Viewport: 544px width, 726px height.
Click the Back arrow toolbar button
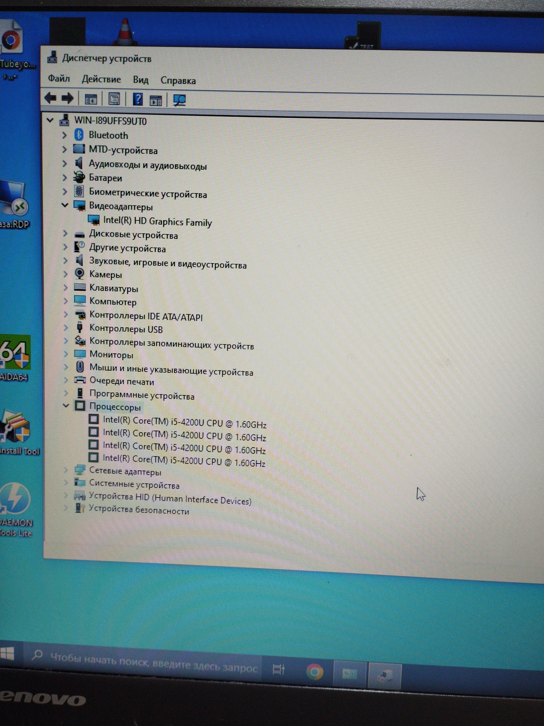(50, 98)
